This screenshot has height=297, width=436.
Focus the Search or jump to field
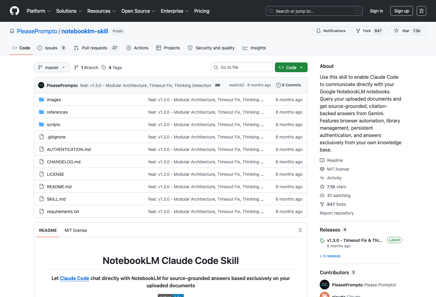(314, 11)
